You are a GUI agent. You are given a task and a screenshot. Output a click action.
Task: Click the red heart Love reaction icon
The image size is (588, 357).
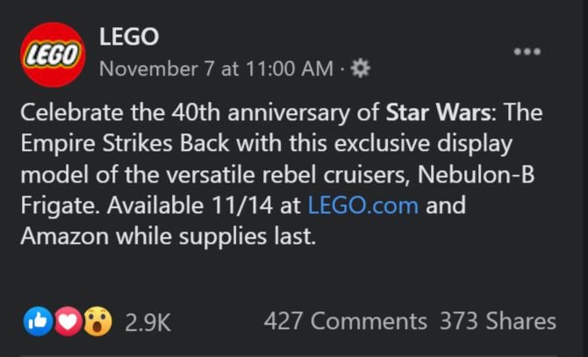tap(67, 322)
